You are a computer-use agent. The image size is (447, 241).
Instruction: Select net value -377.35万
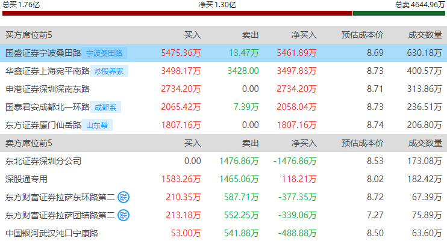(x=298, y=197)
